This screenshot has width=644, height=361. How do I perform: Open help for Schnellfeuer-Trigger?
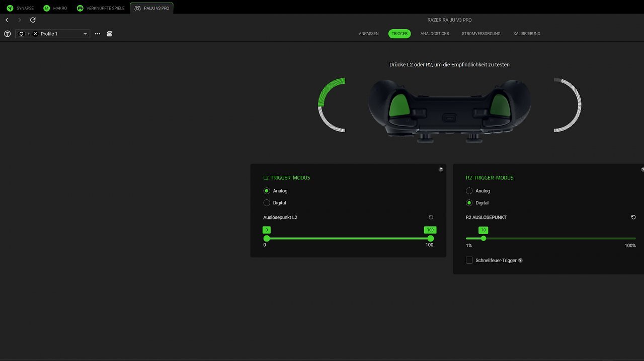(520, 261)
